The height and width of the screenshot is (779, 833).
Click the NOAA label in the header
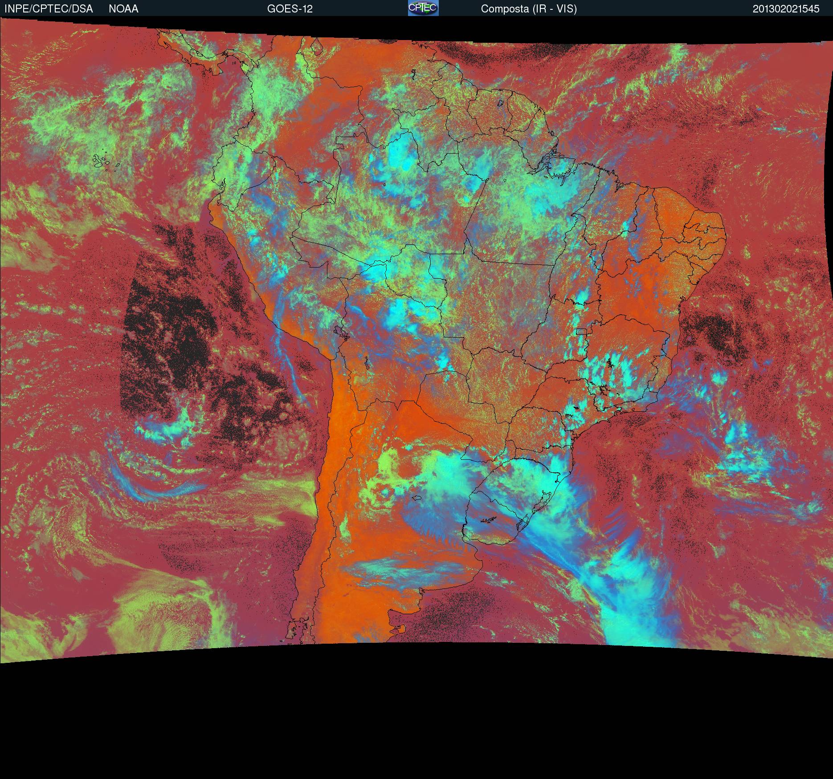coord(123,9)
